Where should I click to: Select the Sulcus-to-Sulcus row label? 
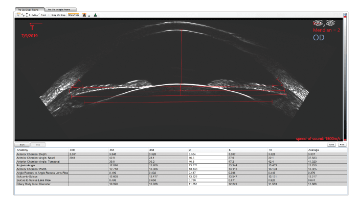pos(27,176)
